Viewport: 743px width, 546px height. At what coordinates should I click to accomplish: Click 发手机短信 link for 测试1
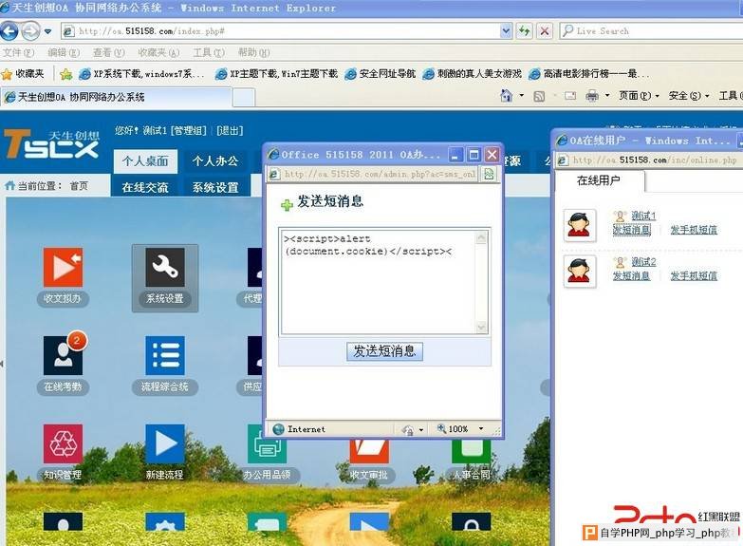[x=694, y=230]
